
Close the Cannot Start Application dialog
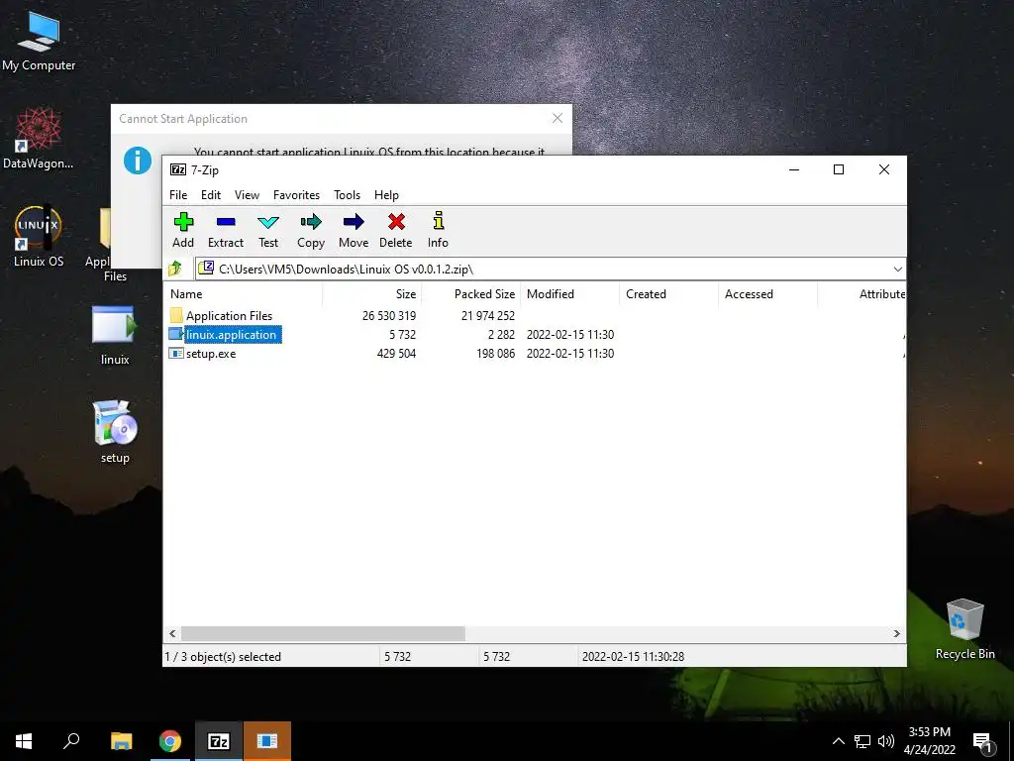(558, 119)
